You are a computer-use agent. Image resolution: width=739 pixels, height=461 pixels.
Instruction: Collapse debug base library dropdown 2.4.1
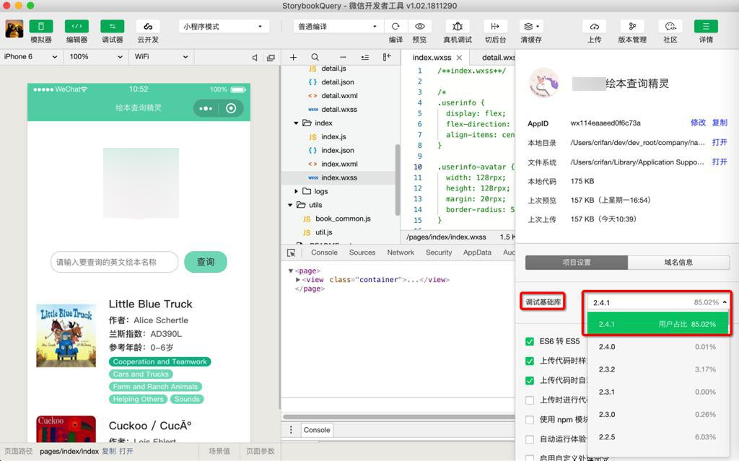click(658, 302)
